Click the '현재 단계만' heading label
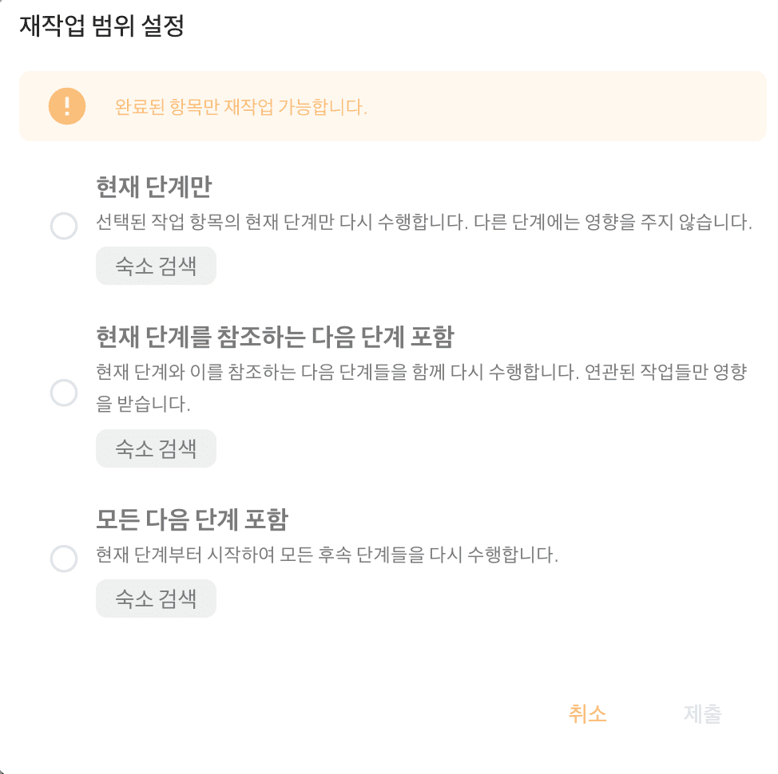 153,188
